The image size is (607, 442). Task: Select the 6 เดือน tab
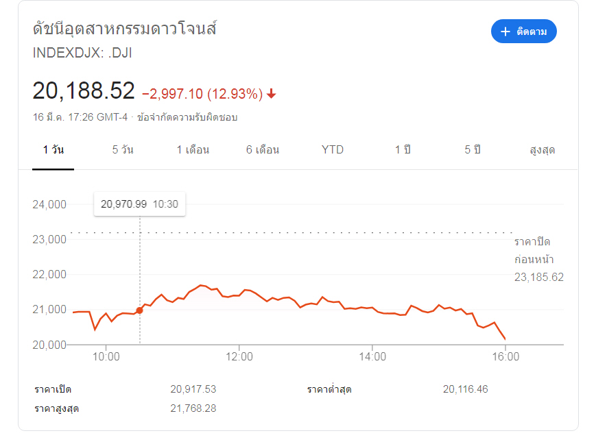click(x=263, y=149)
